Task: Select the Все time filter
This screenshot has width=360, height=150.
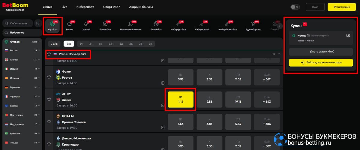Action: 69,44
